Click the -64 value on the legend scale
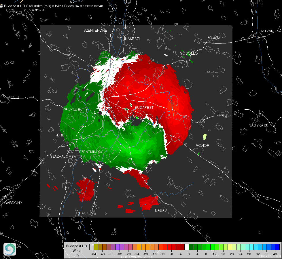The image size is (282, 259). (93, 254)
